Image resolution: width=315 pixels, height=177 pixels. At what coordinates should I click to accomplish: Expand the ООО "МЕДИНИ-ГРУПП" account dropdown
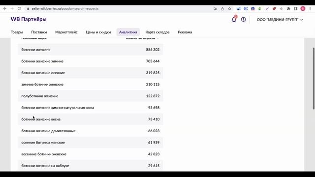[280, 20]
